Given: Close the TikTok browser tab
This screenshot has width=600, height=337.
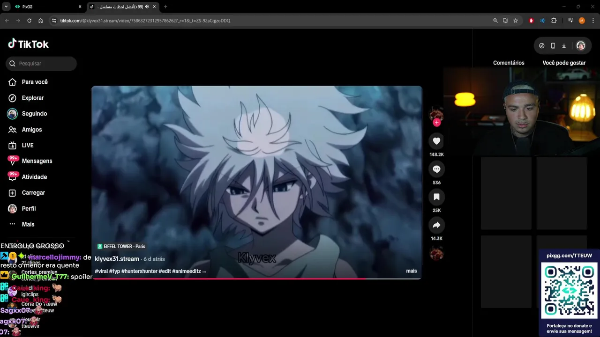Looking at the screenshot, I should (x=154, y=7).
